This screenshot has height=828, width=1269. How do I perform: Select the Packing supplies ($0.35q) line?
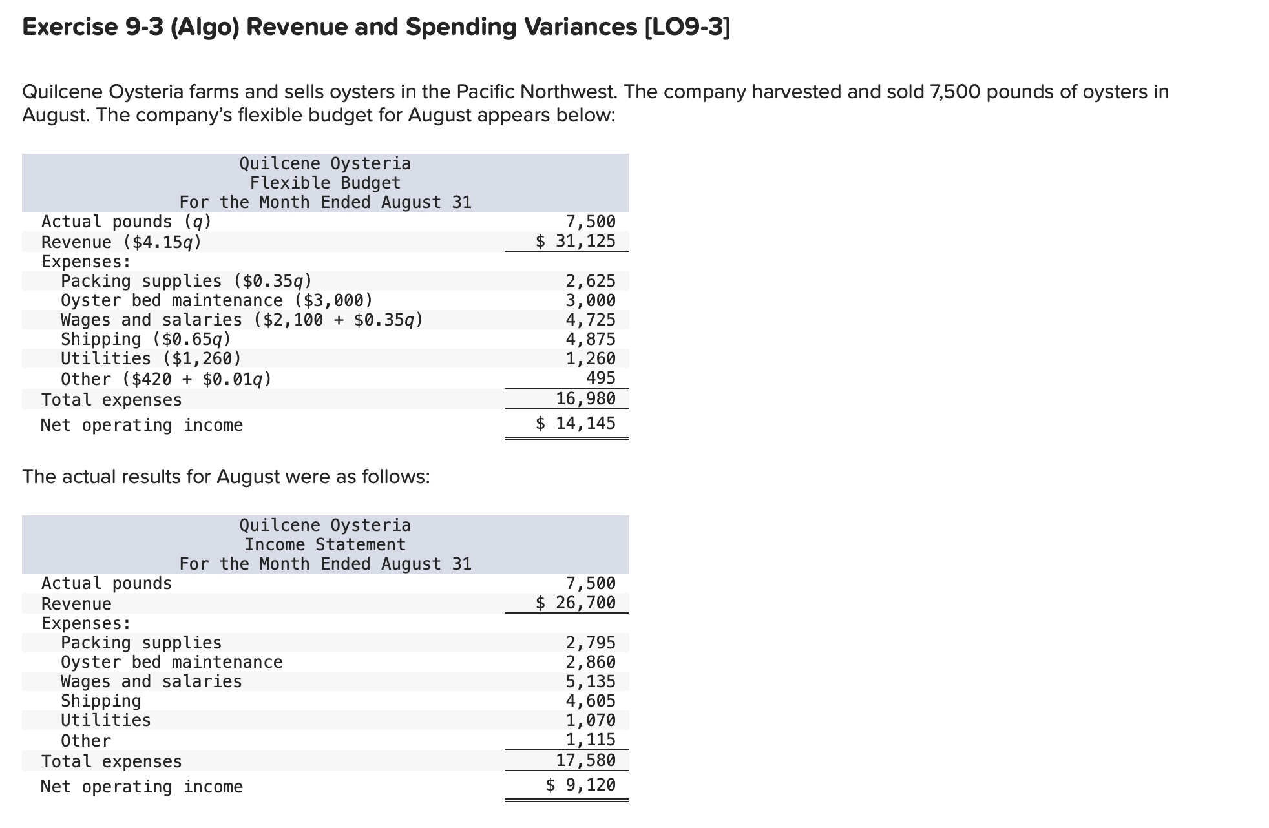(185, 281)
